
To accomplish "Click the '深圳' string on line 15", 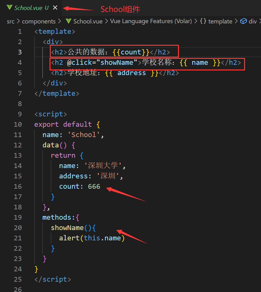I will point(108,176).
